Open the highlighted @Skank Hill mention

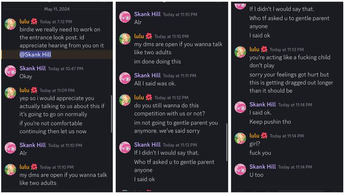point(35,54)
